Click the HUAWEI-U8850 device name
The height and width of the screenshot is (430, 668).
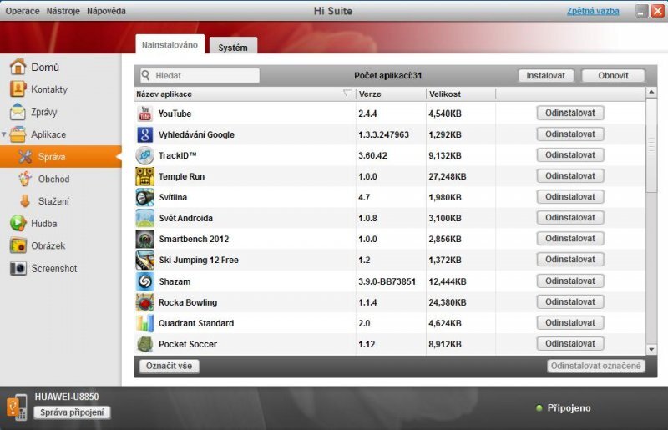click(67, 397)
